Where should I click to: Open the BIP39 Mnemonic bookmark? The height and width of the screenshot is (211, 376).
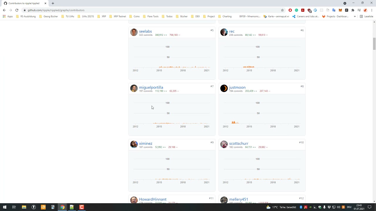tap(250, 16)
